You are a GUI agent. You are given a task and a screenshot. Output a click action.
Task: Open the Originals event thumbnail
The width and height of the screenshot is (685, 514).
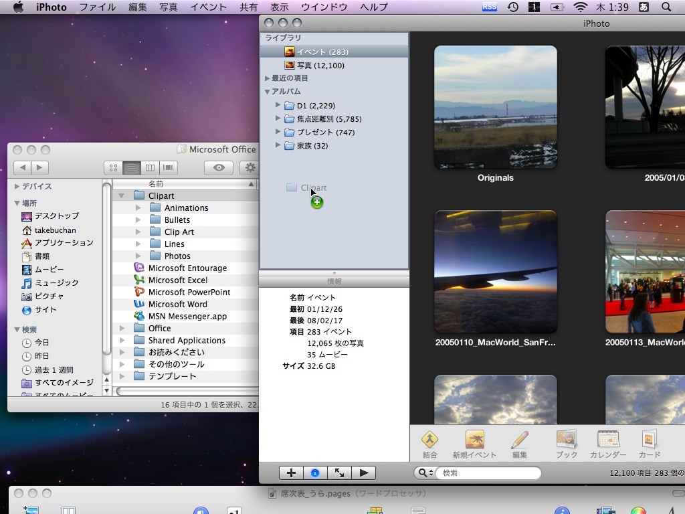tap(496, 107)
